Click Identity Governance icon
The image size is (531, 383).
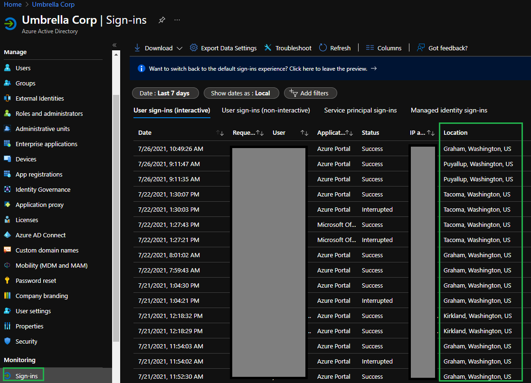click(x=8, y=189)
